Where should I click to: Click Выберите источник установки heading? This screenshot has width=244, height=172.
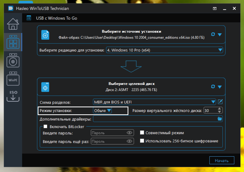point(131,31)
